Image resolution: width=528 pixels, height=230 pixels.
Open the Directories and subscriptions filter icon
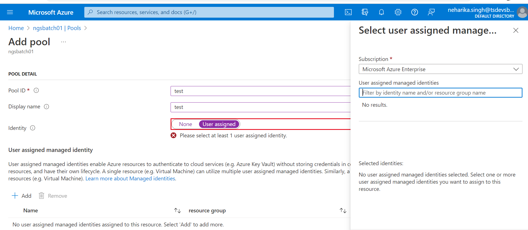tap(365, 12)
